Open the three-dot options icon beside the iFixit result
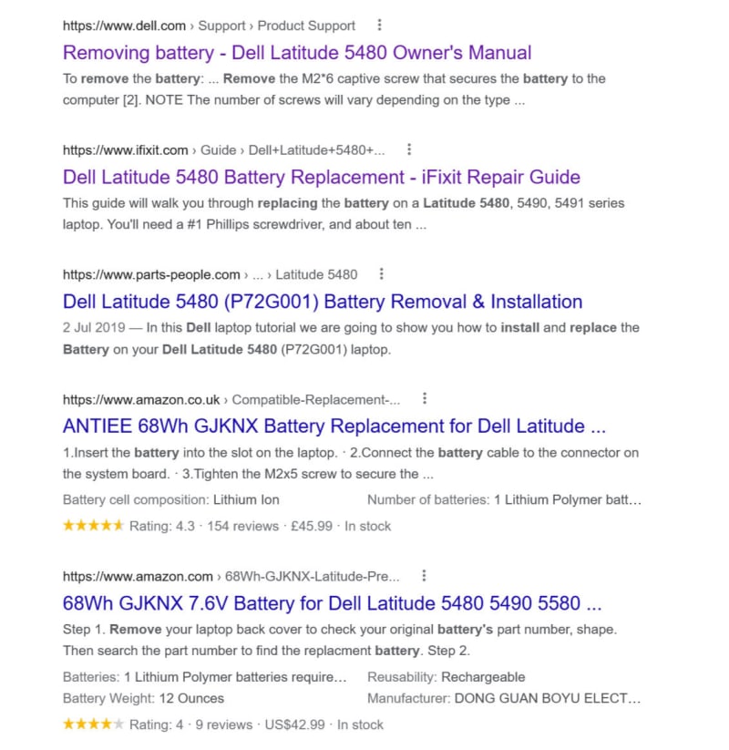The image size is (729, 750). pos(409,149)
